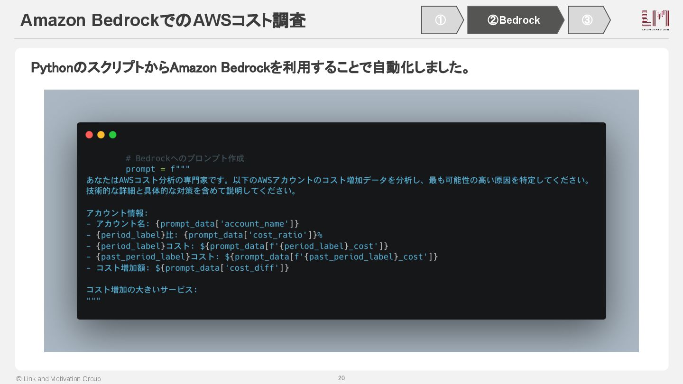The image size is (683, 384).
Task: Click the line starting "あなたはAWSコスト分析の専門家です"
Action: point(339,180)
